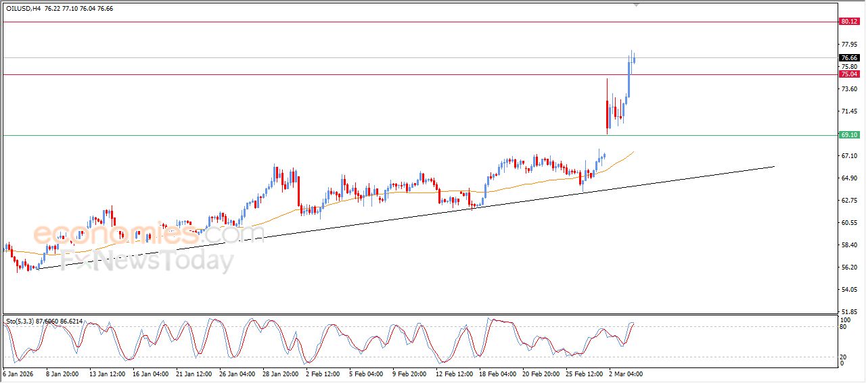Viewport: 866px width, 383px height.
Task: Click the chart shift triangle marker at top
Action: [x=635, y=5]
